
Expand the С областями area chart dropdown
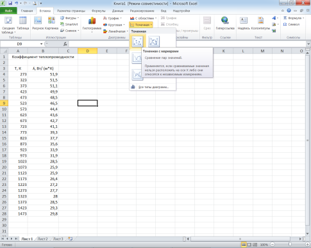144,19
